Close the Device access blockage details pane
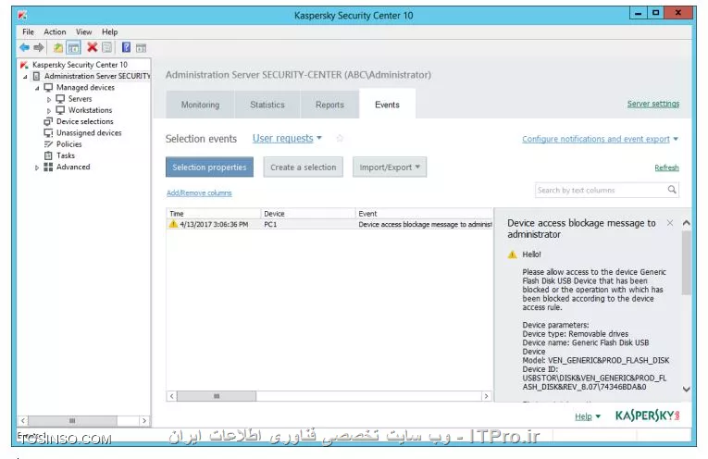 pos(670,223)
